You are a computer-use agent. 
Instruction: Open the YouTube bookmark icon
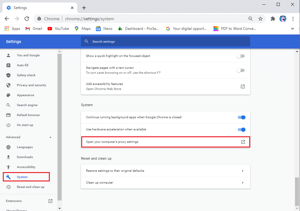pyautogui.click(x=50, y=28)
